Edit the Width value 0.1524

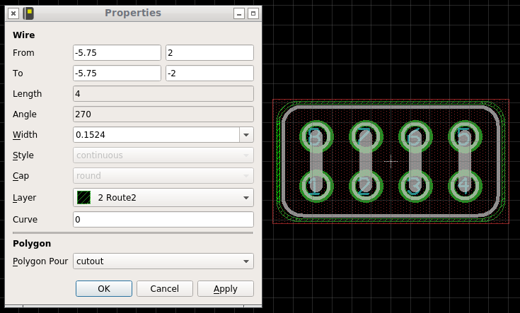coord(156,135)
